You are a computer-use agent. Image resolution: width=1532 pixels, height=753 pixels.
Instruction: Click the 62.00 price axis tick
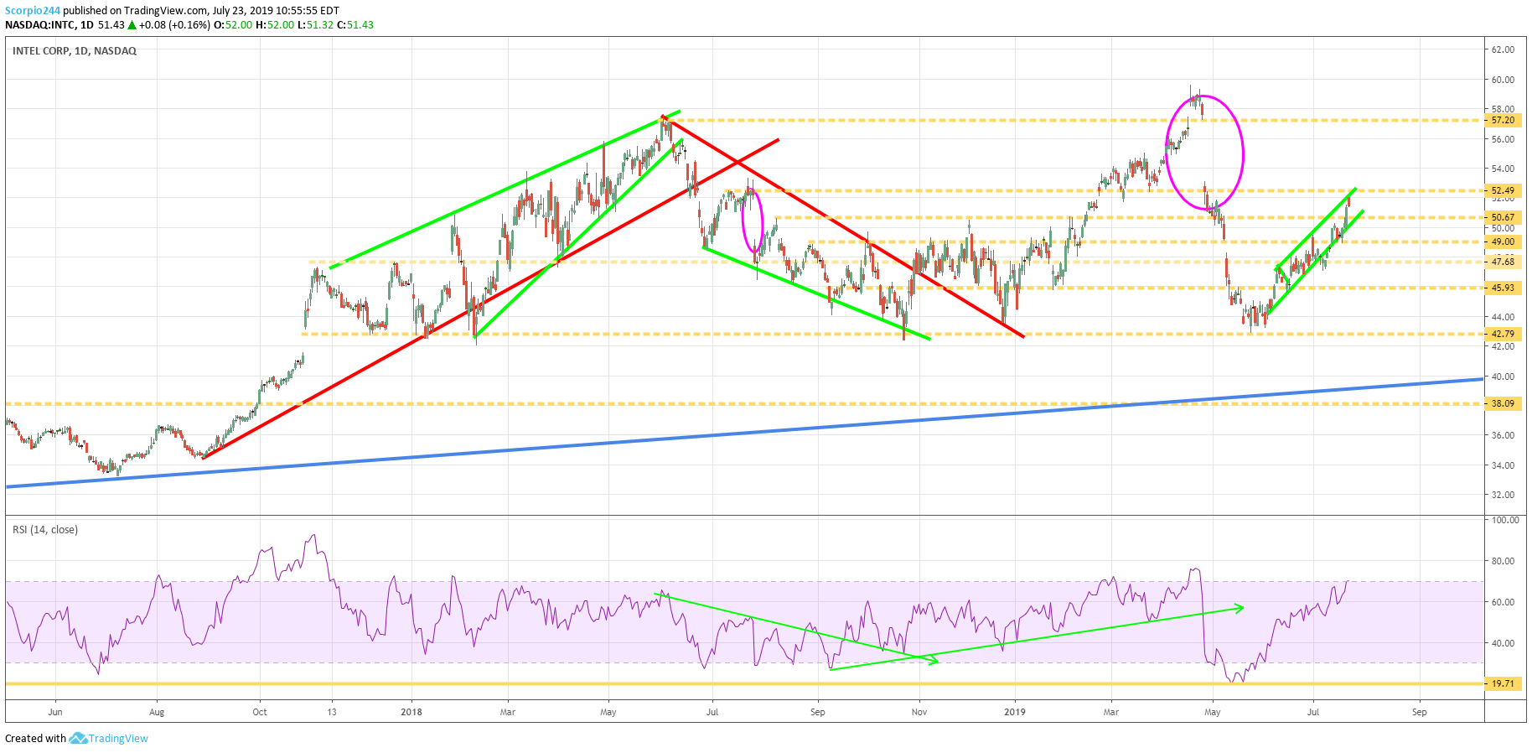pyautogui.click(x=1503, y=49)
